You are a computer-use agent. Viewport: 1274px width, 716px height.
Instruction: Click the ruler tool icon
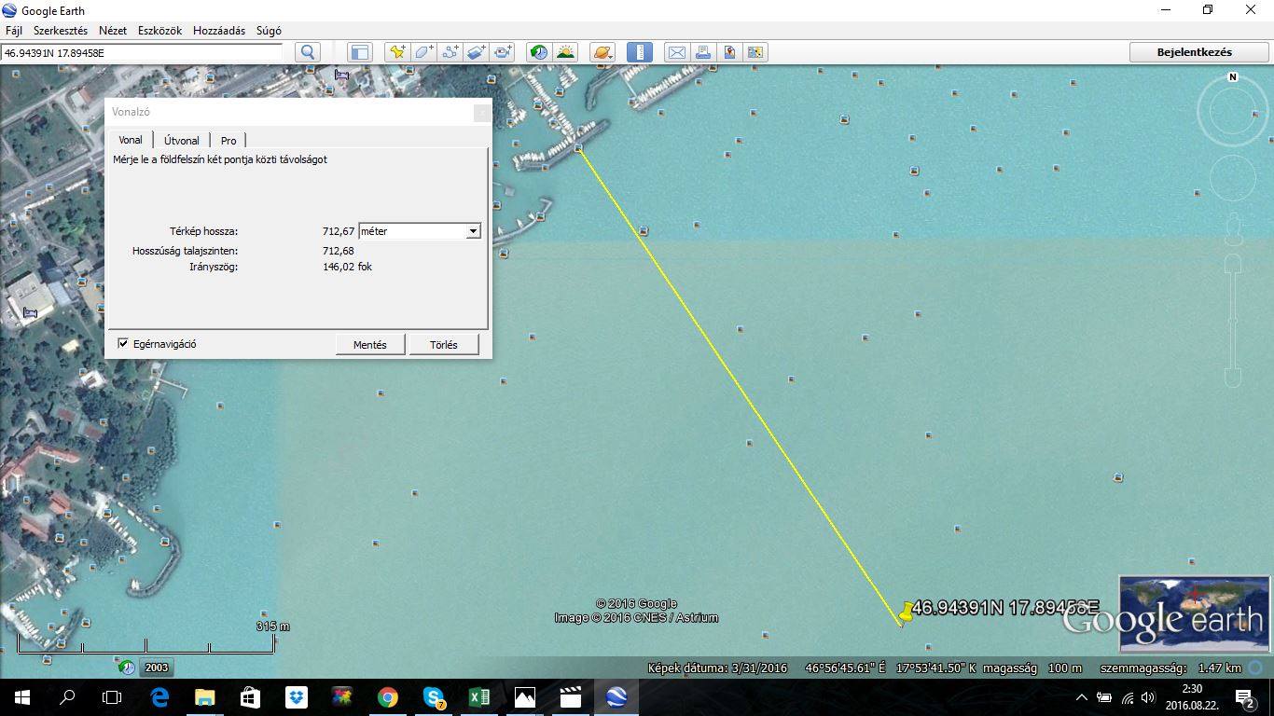point(639,52)
